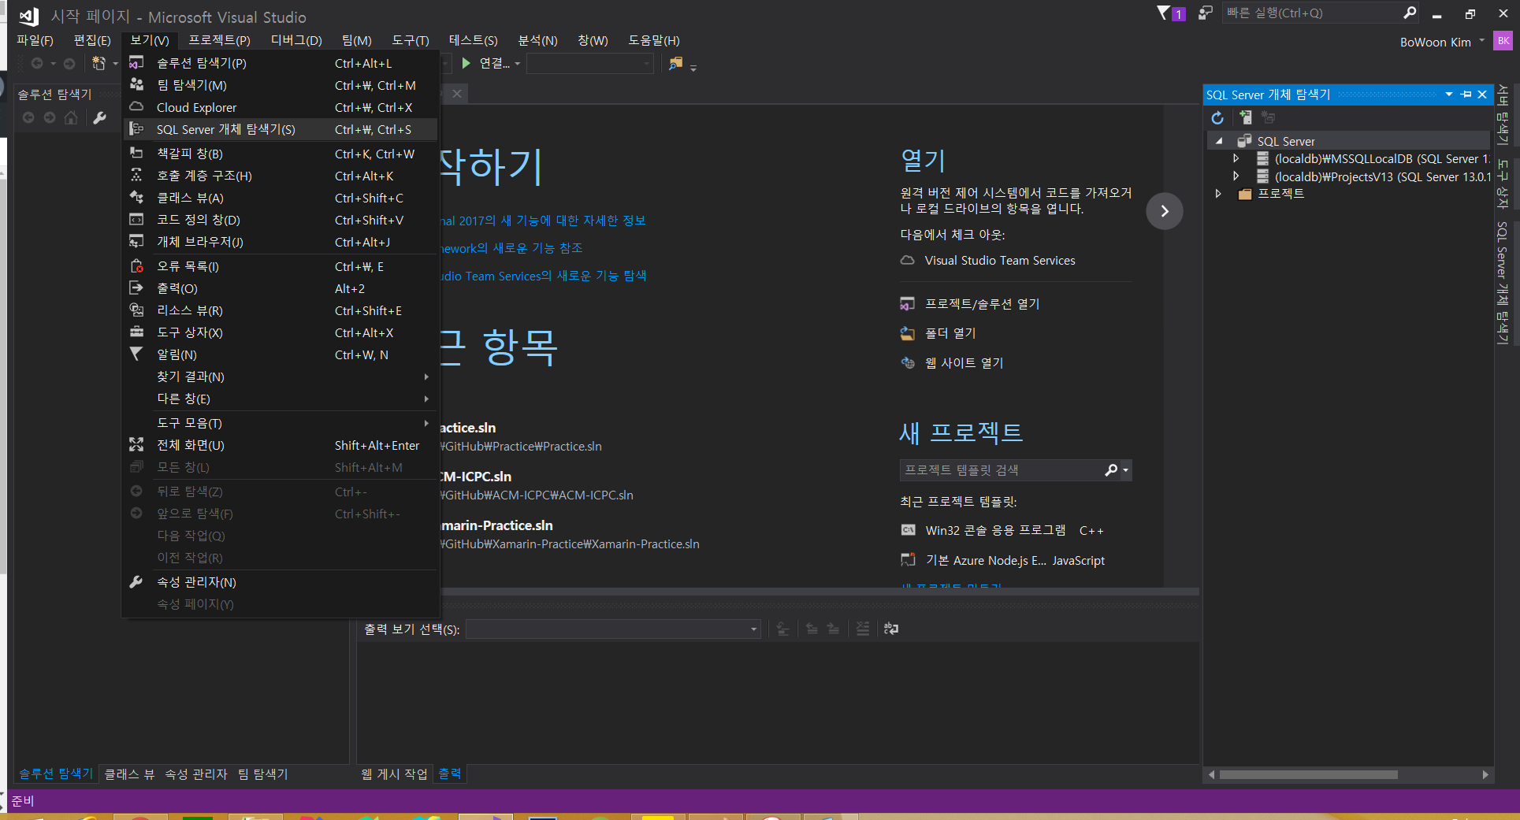Open 솔루션 탐색기(P) from the View menu

(x=281, y=63)
